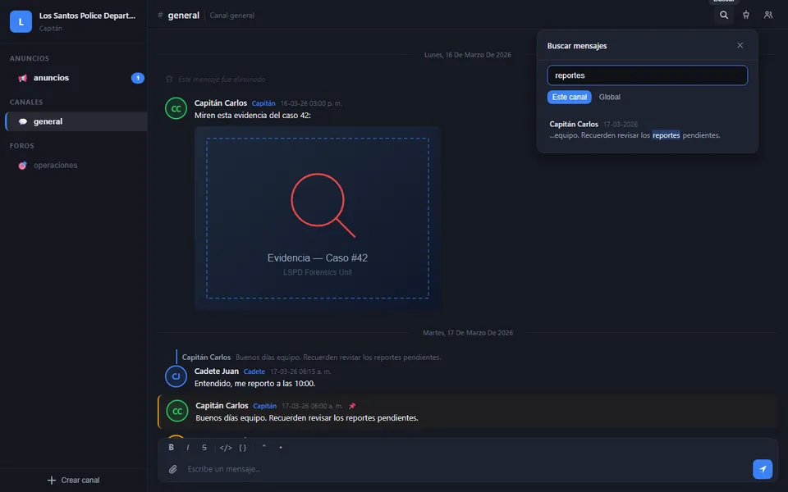Switch the search scope to Global
Image resolution: width=788 pixels, height=492 pixels.
[610, 97]
